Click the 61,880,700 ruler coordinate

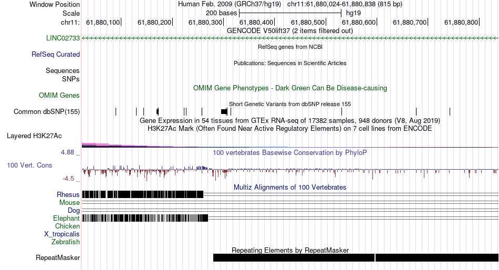point(410,22)
